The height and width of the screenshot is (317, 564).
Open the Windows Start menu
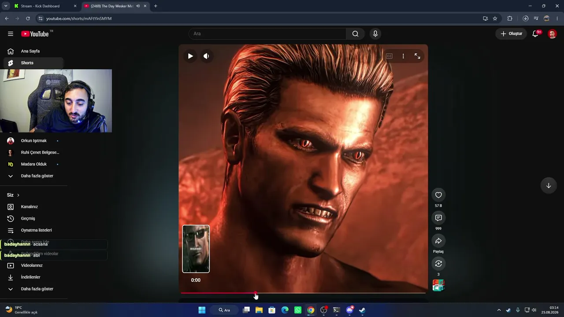click(202, 310)
